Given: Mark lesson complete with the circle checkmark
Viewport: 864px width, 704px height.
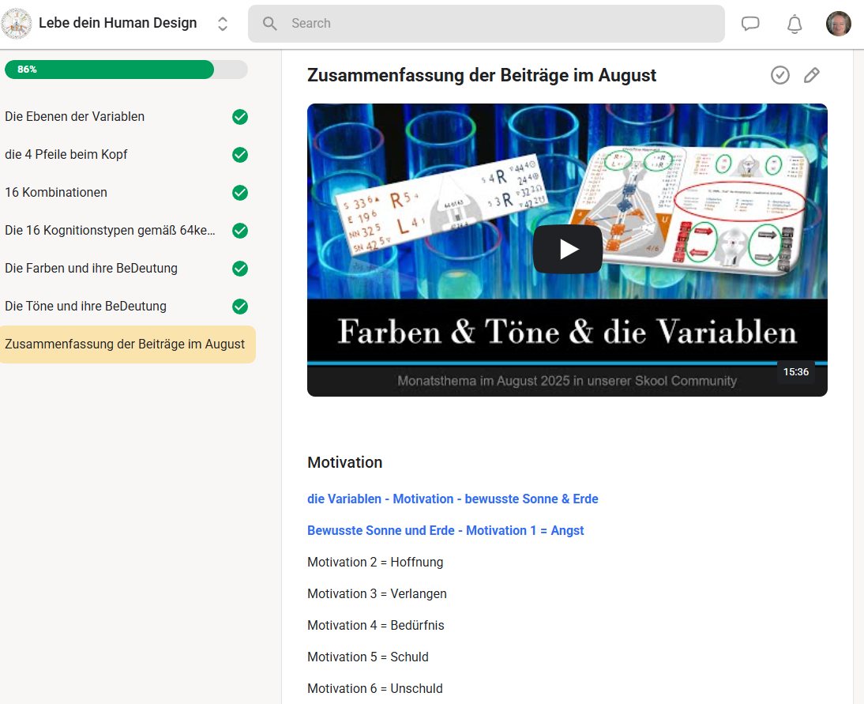Looking at the screenshot, I should coord(780,75).
